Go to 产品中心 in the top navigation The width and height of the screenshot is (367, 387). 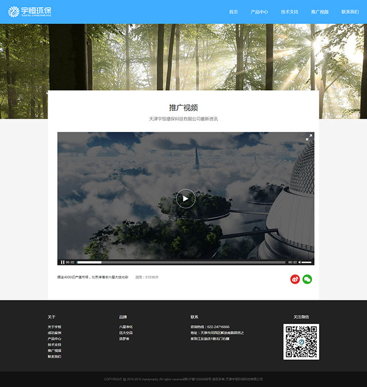[x=259, y=12]
